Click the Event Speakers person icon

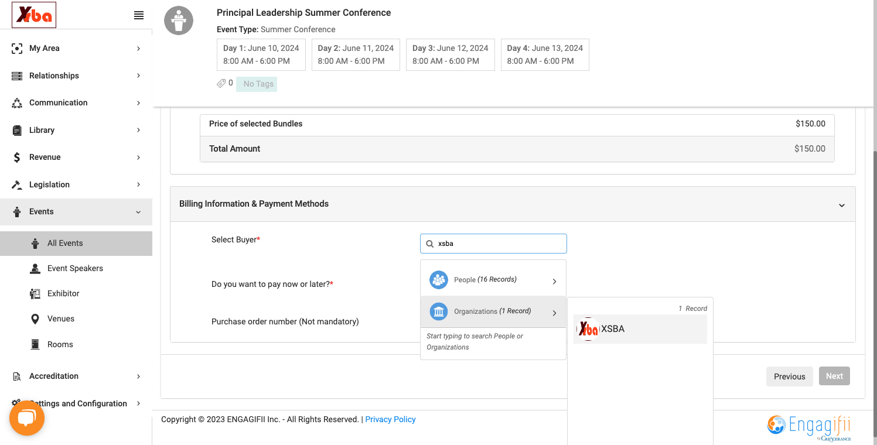pyautogui.click(x=35, y=269)
